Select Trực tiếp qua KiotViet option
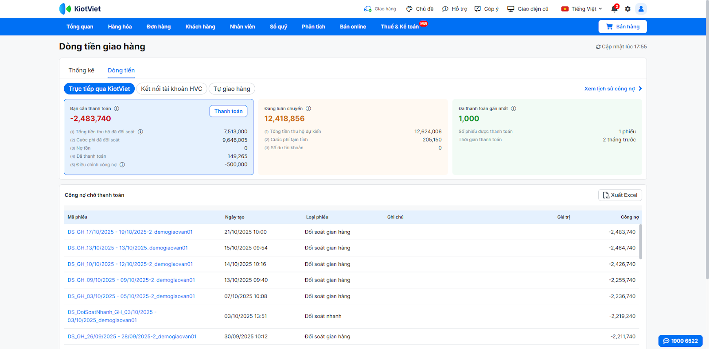This screenshot has height=349, width=709. (99, 89)
